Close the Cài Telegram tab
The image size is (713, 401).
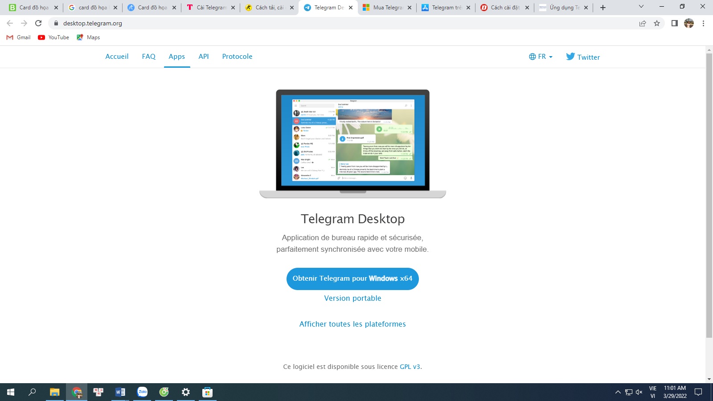pos(233,8)
